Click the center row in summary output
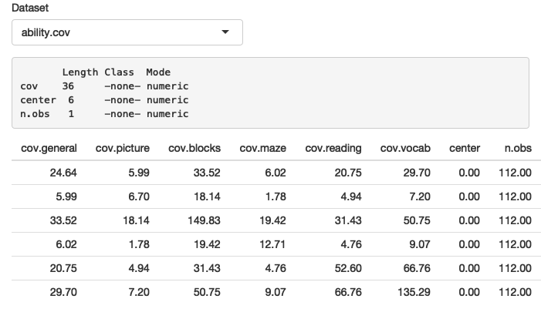This screenshot has width=541, height=319. click(x=104, y=100)
